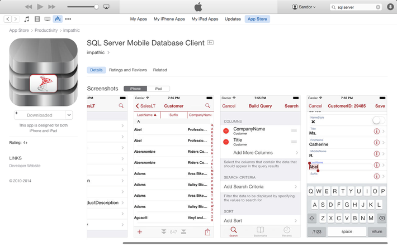Click the space key on keyboard
This screenshot has width=397, height=247.
pyautogui.click(x=347, y=231)
